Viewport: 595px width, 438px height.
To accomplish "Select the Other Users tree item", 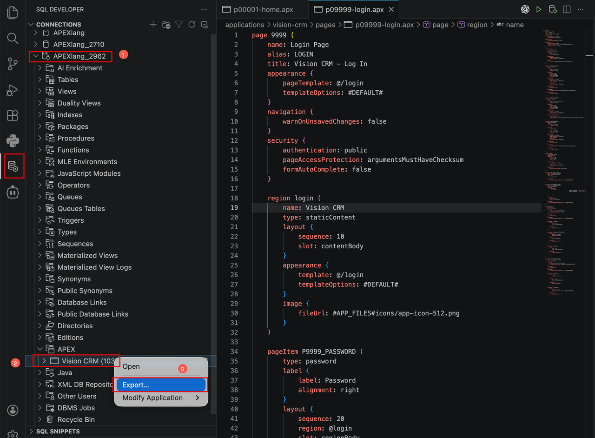I will click(77, 396).
